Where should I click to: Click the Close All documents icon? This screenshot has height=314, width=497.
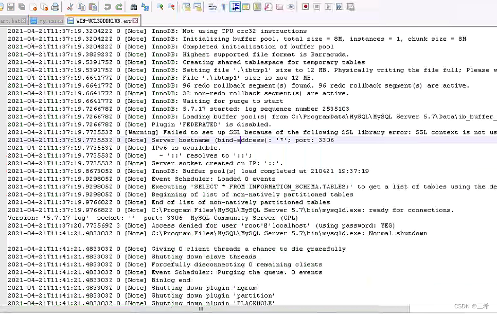pos(44,7)
